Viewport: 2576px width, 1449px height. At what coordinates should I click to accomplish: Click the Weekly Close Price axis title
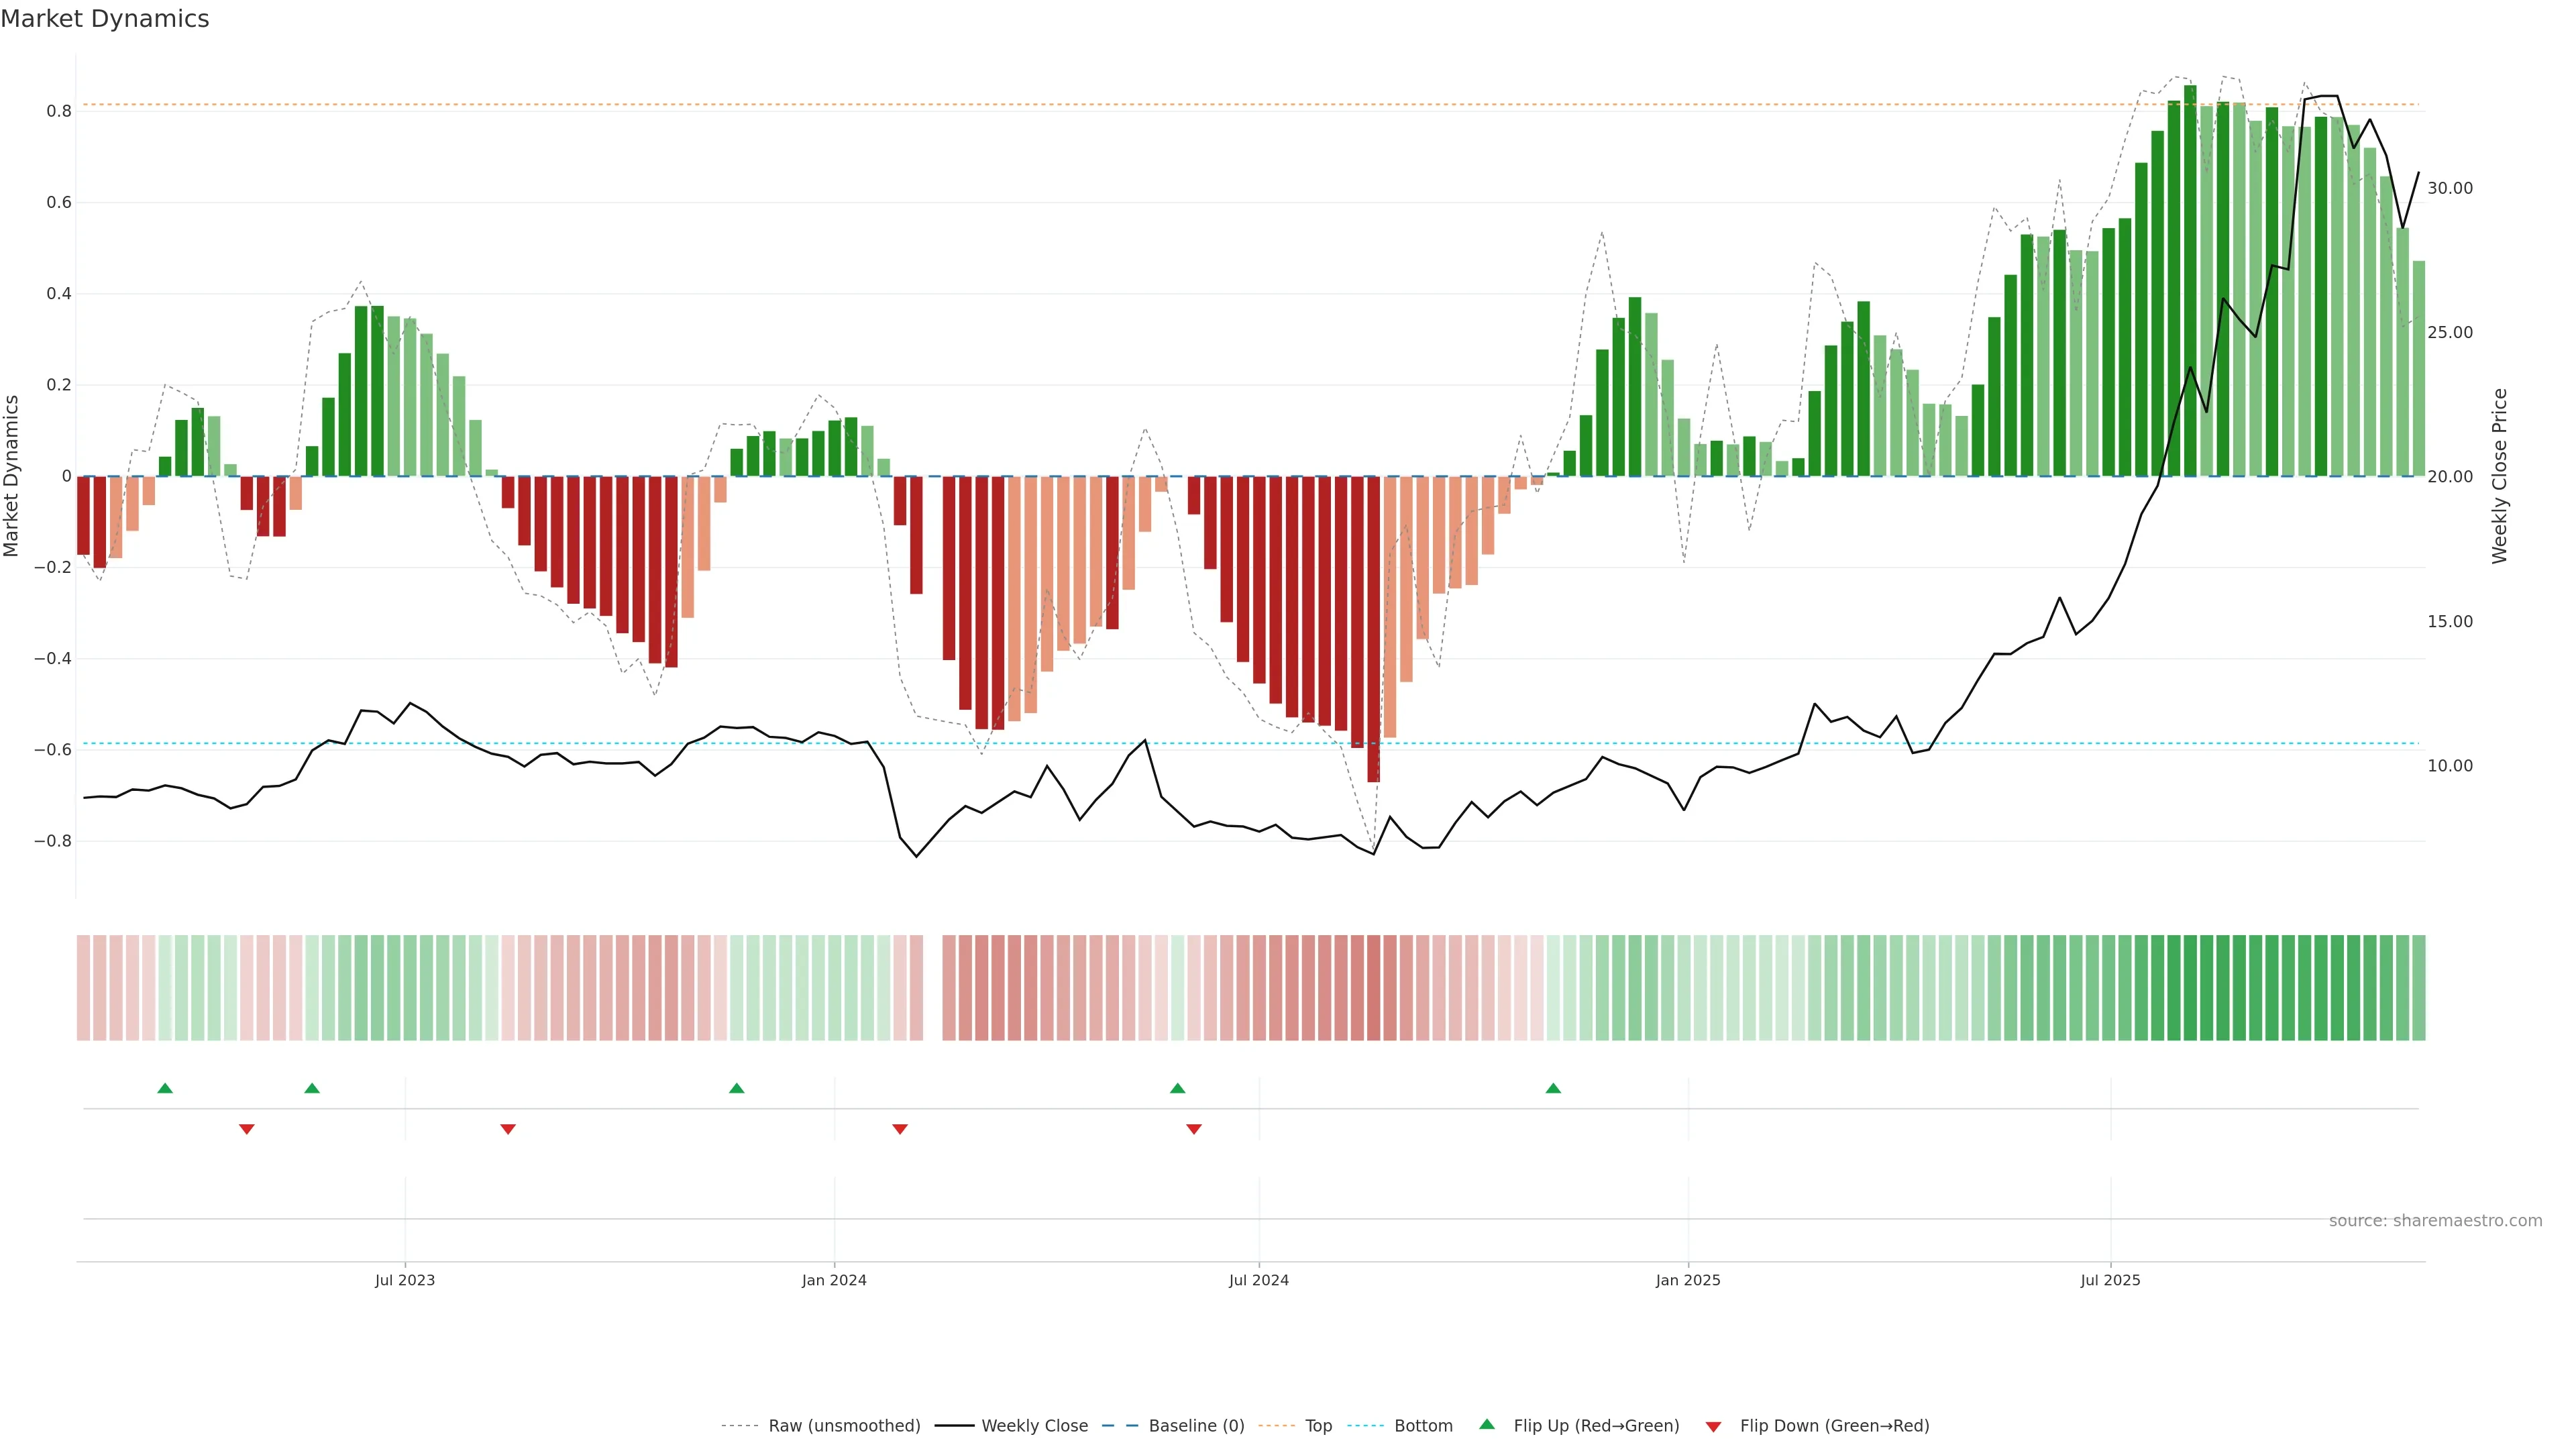tap(2499, 476)
